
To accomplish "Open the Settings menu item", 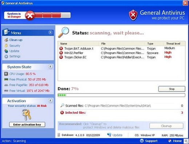I will 15,56.
